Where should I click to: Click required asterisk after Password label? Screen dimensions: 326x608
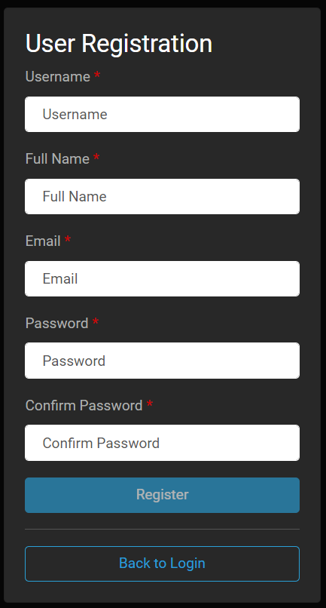point(96,322)
